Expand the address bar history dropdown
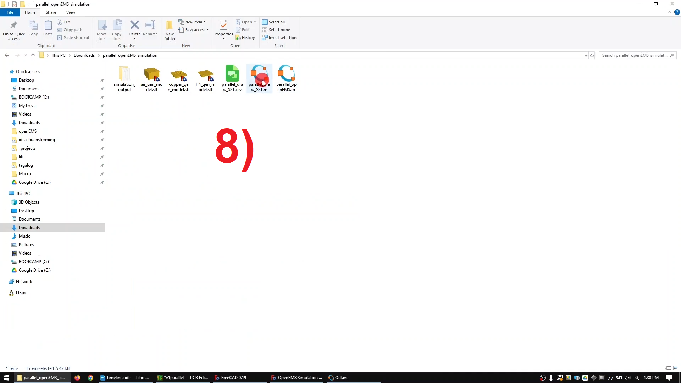The image size is (681, 383). [x=586, y=55]
